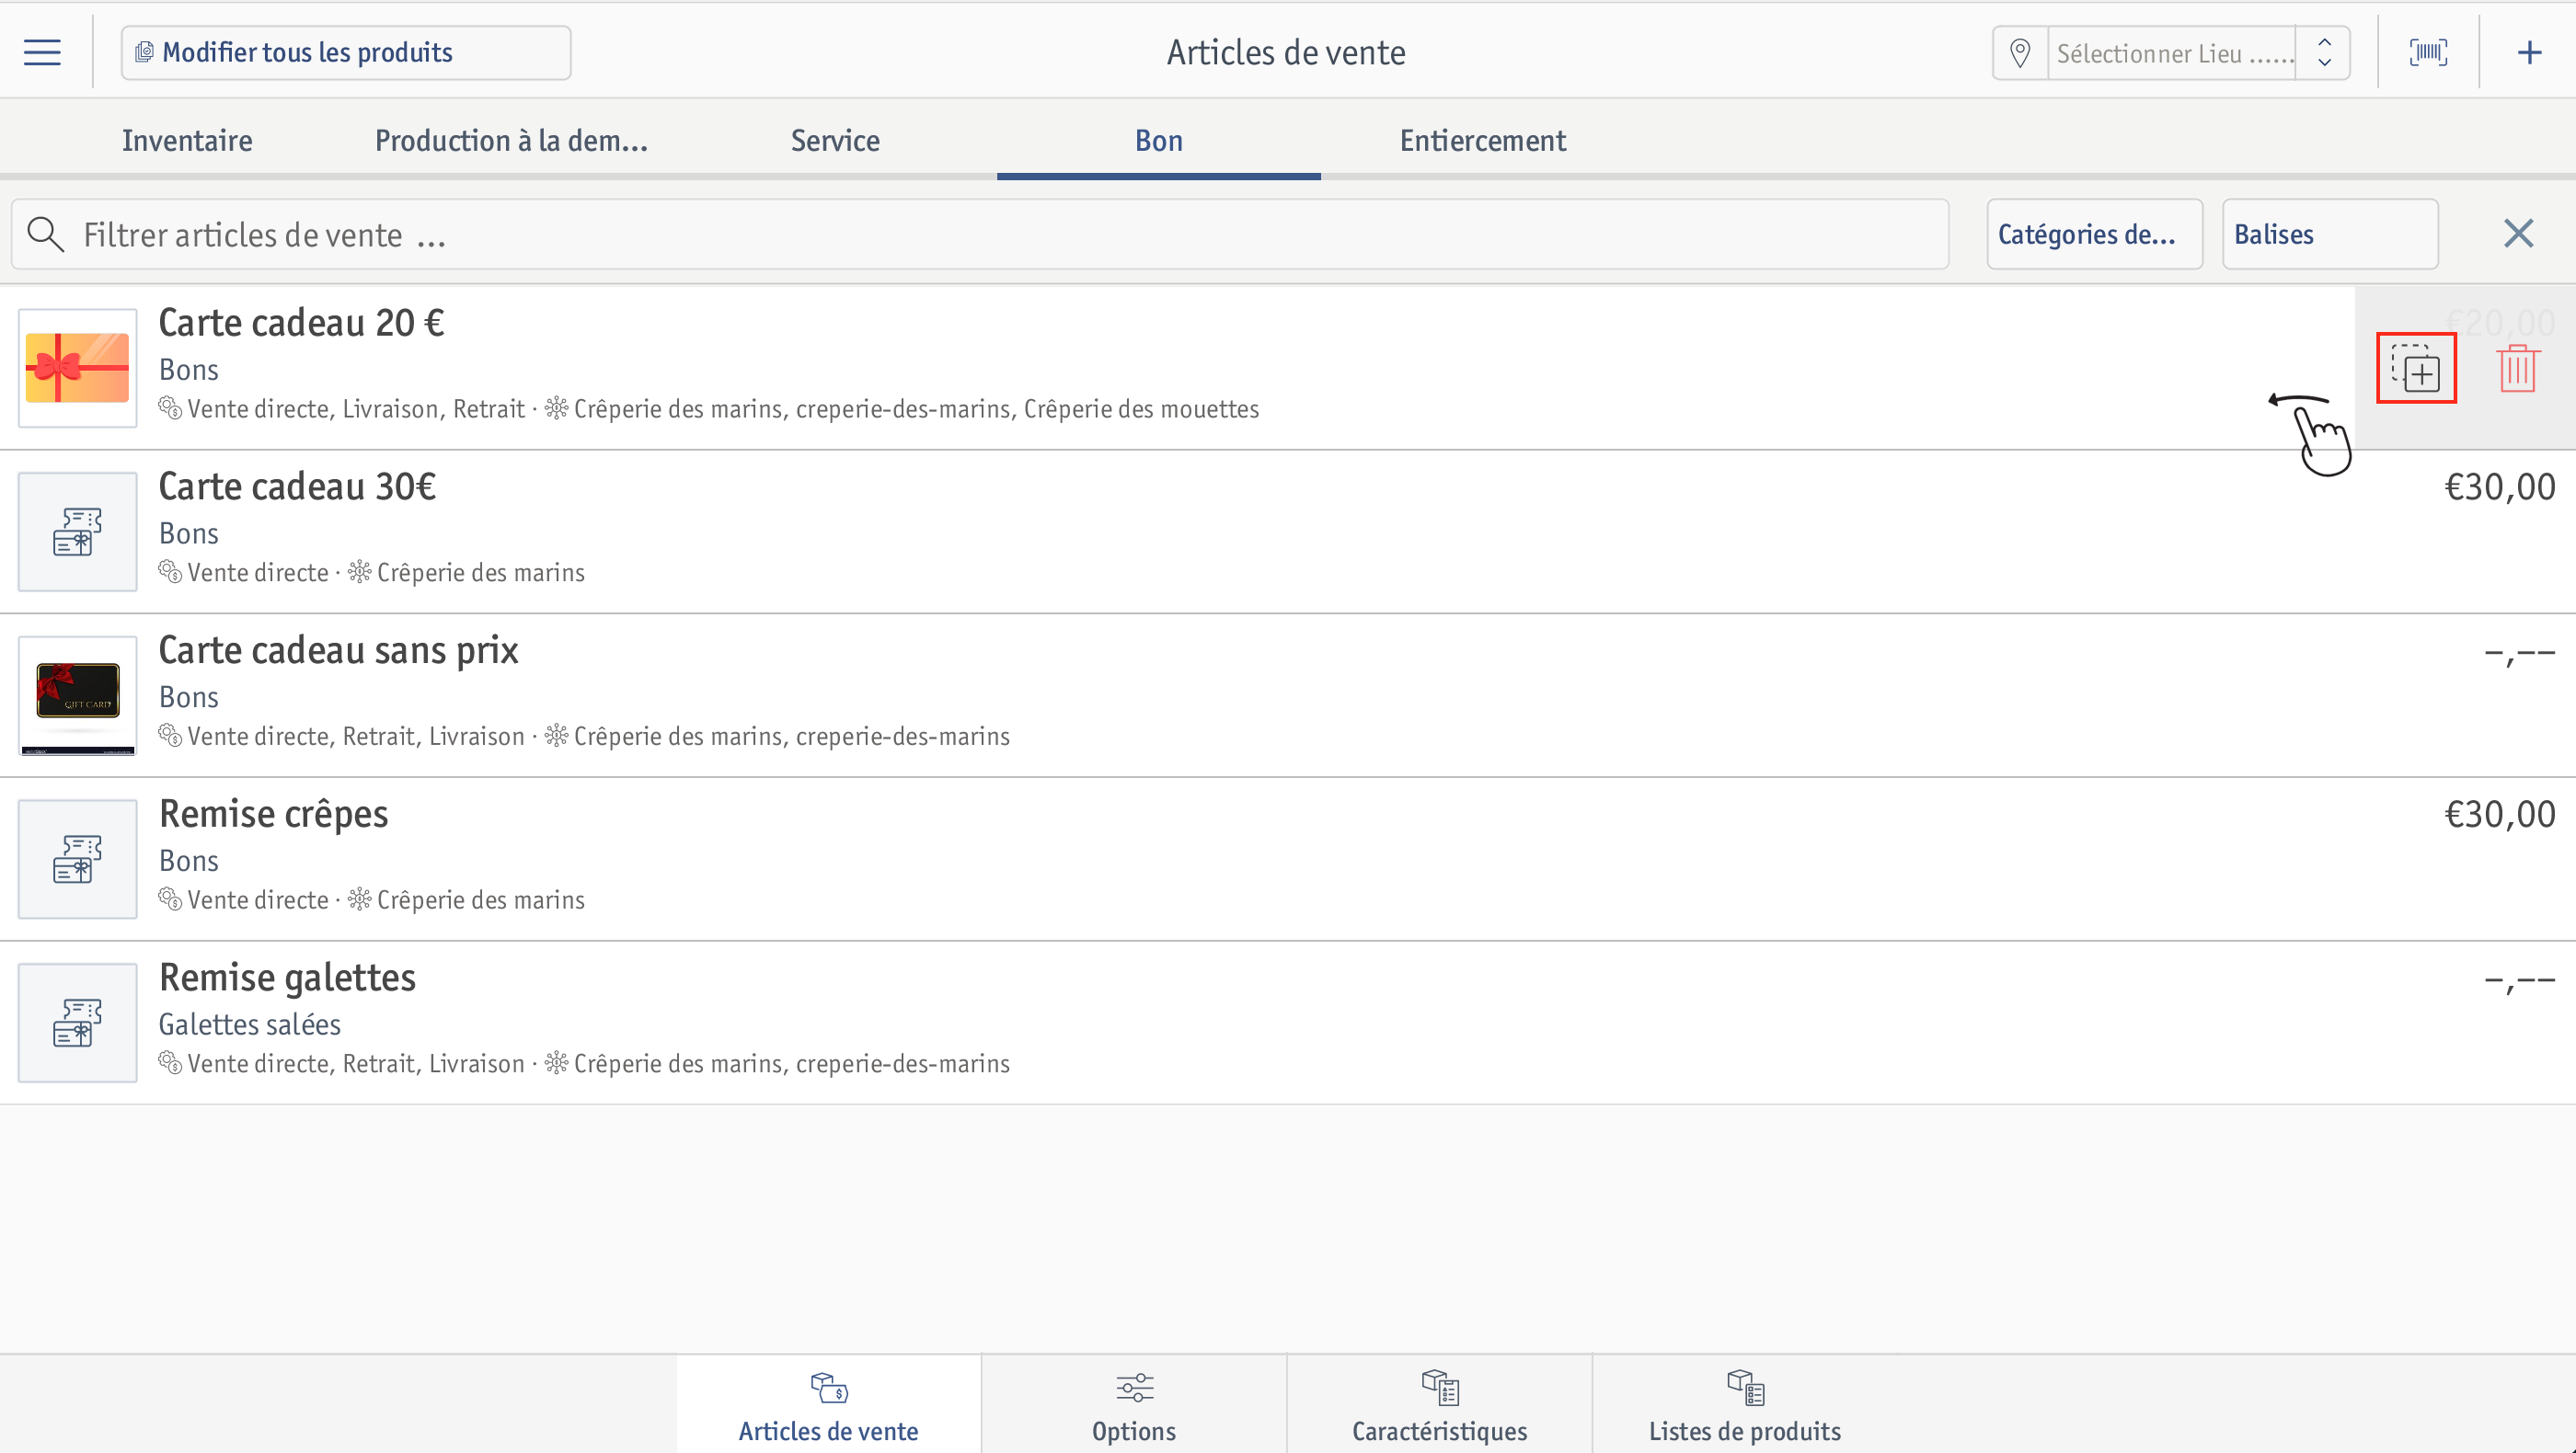Click Carte cadeau sans prix thumbnail
This screenshot has width=2576, height=1453.
pos(77,695)
